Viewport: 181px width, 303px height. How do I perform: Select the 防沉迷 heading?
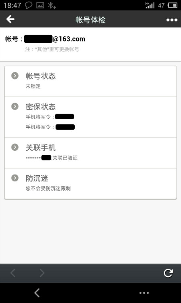(x=37, y=178)
